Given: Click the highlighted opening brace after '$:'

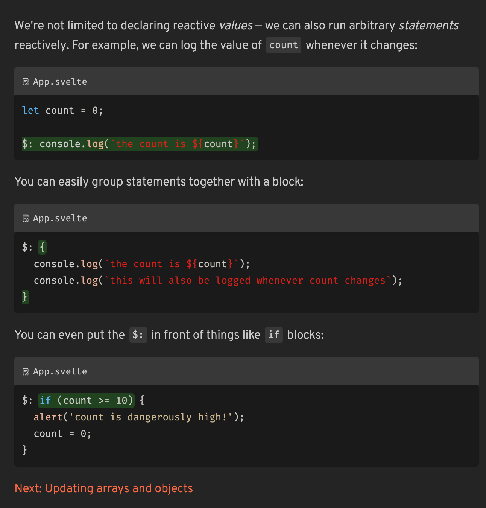Looking at the screenshot, I should pos(43,247).
